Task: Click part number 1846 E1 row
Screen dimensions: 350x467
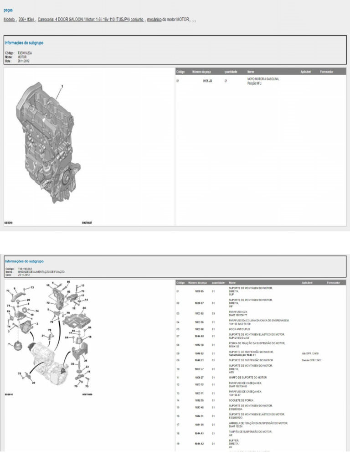Action: click(x=261, y=360)
